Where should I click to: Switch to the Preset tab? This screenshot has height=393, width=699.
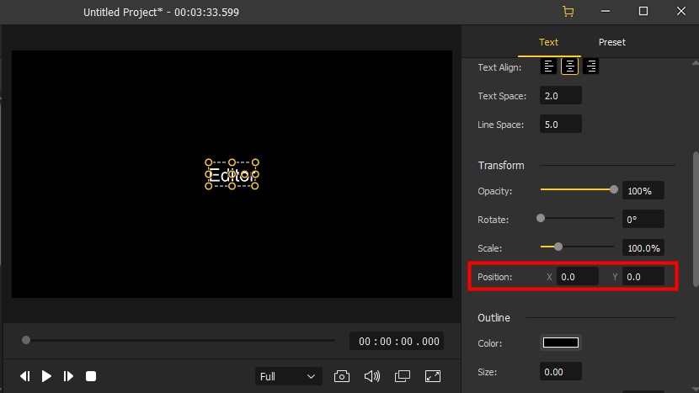click(x=612, y=42)
